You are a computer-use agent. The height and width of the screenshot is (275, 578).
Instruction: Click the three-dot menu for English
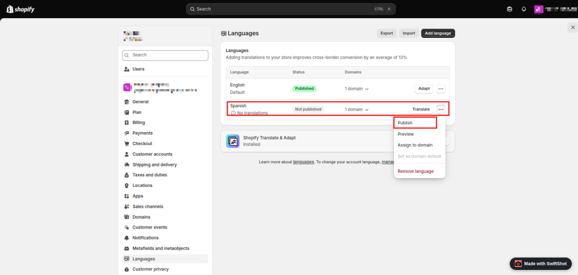[x=441, y=89]
